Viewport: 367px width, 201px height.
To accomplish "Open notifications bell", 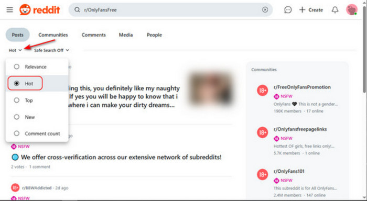I will pos(335,10).
